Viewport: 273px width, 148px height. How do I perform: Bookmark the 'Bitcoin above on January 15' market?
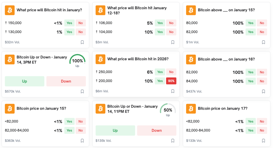263,42
